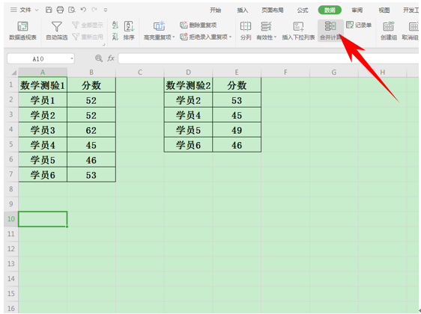This screenshot has height=314, width=421.
Task: Open the 排序 sort dialog
Action: point(129,31)
